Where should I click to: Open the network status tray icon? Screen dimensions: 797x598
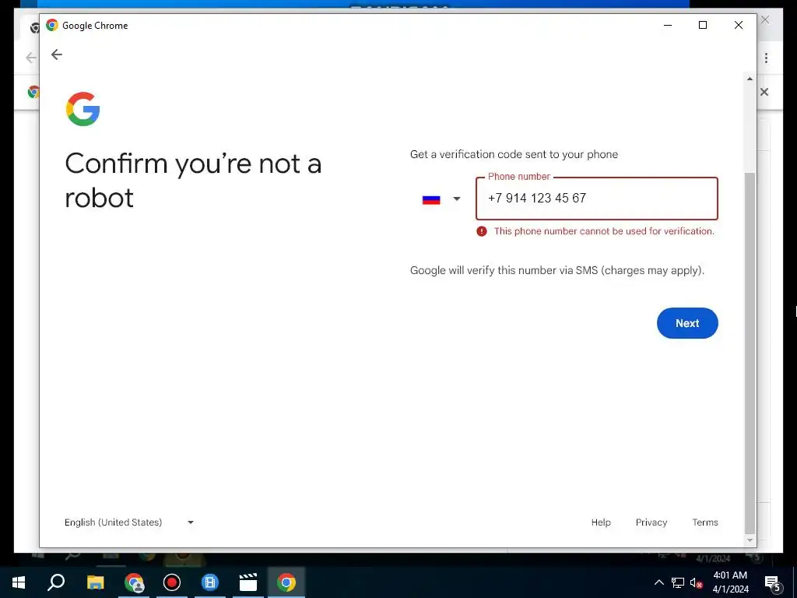[x=678, y=582]
